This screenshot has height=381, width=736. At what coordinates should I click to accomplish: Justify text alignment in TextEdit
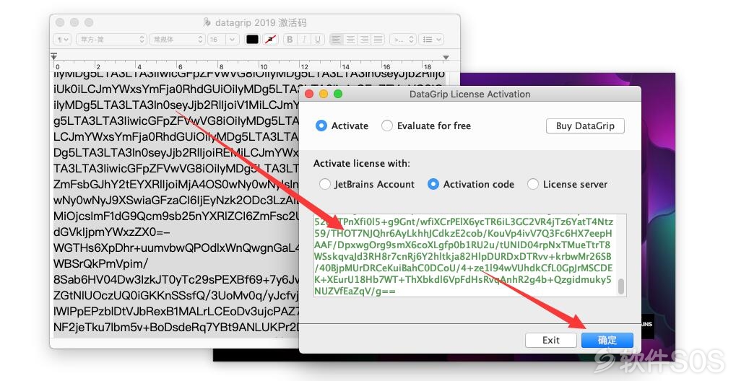point(378,40)
